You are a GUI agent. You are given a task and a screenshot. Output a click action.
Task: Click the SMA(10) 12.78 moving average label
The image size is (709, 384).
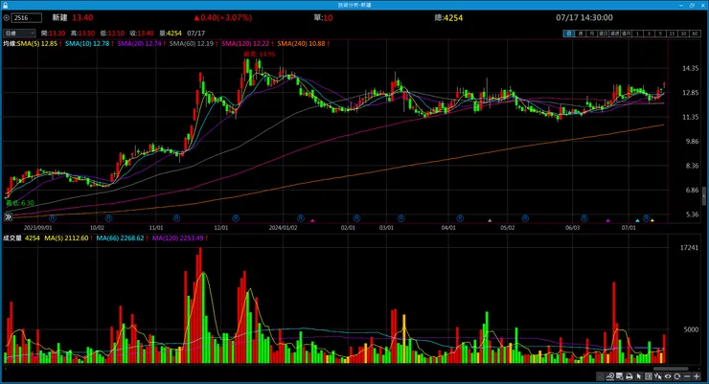tap(87, 43)
